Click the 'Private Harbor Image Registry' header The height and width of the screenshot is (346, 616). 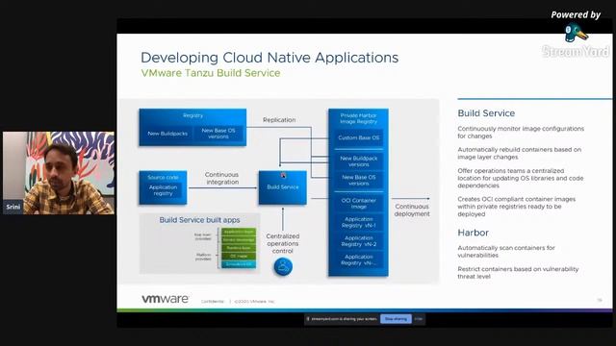pos(358,118)
